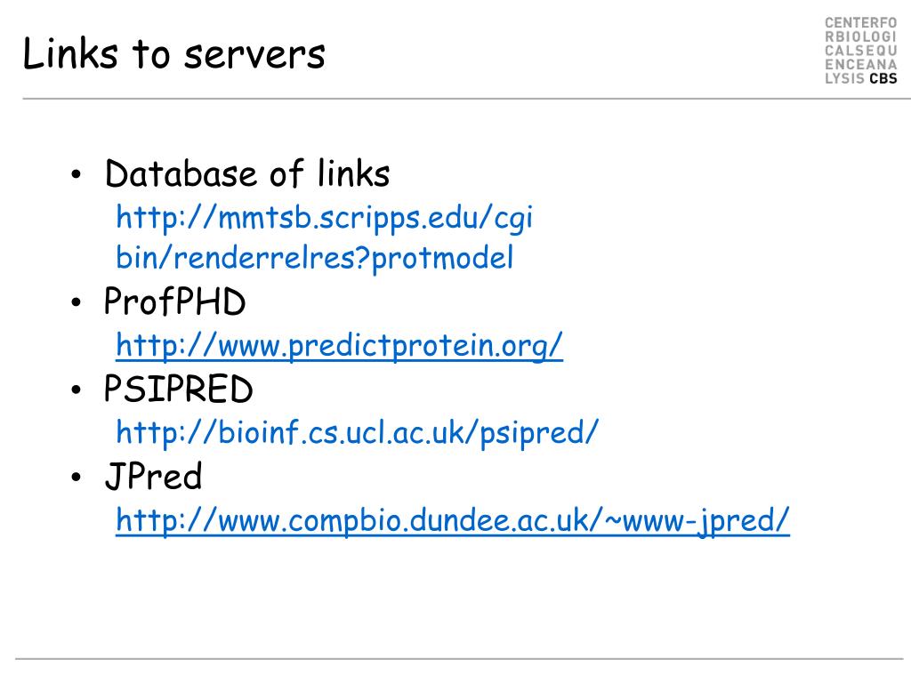911x683 pixels.
Task: Click the bullet dot before Database of links
Action: [77, 174]
